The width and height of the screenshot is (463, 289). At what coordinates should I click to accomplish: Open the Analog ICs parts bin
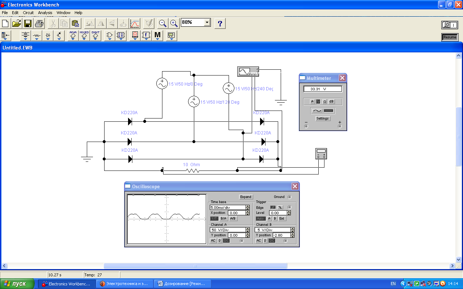[x=73, y=36]
